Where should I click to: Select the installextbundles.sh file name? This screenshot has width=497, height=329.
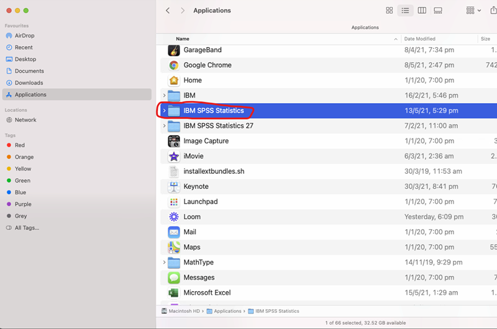point(214,171)
